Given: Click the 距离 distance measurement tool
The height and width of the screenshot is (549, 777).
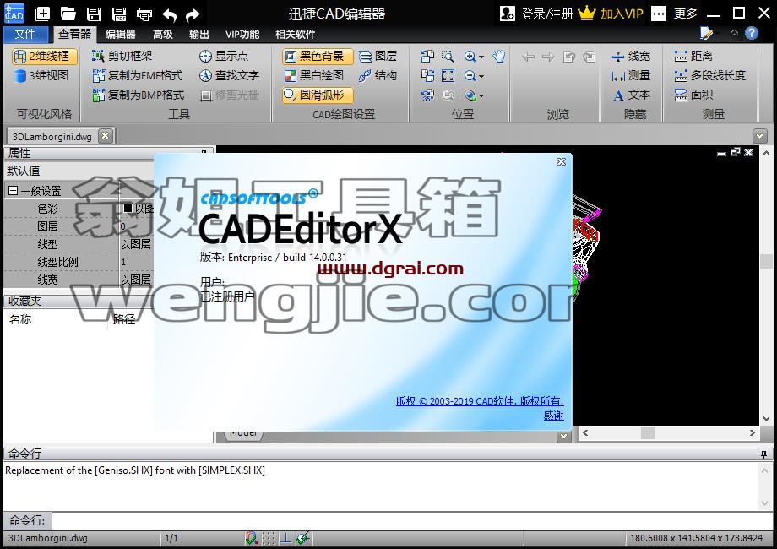Looking at the screenshot, I should 693,56.
